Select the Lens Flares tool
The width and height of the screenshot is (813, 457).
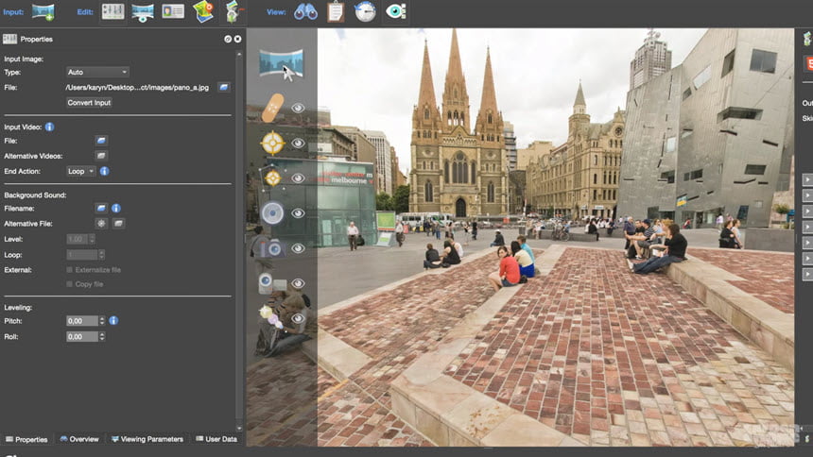tap(271, 317)
